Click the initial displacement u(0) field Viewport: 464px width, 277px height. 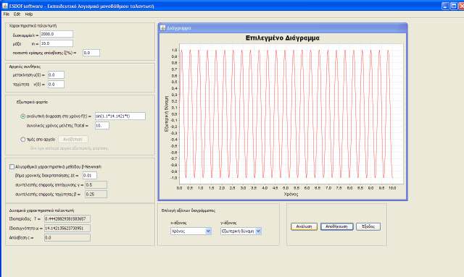click(56, 75)
